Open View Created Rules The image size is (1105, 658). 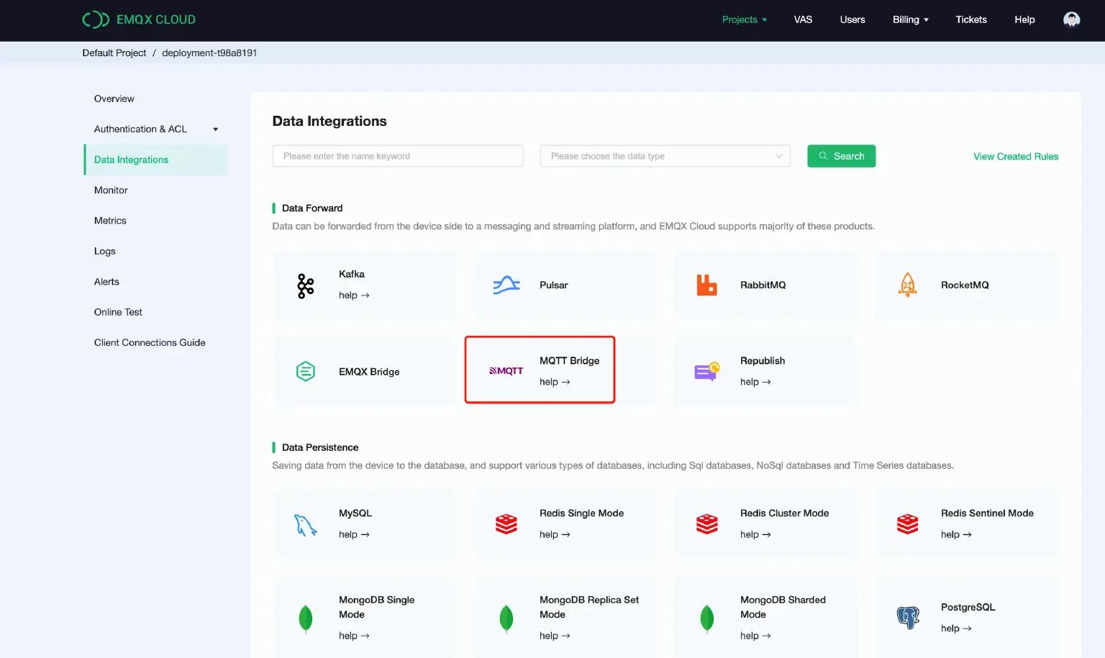(x=1015, y=156)
